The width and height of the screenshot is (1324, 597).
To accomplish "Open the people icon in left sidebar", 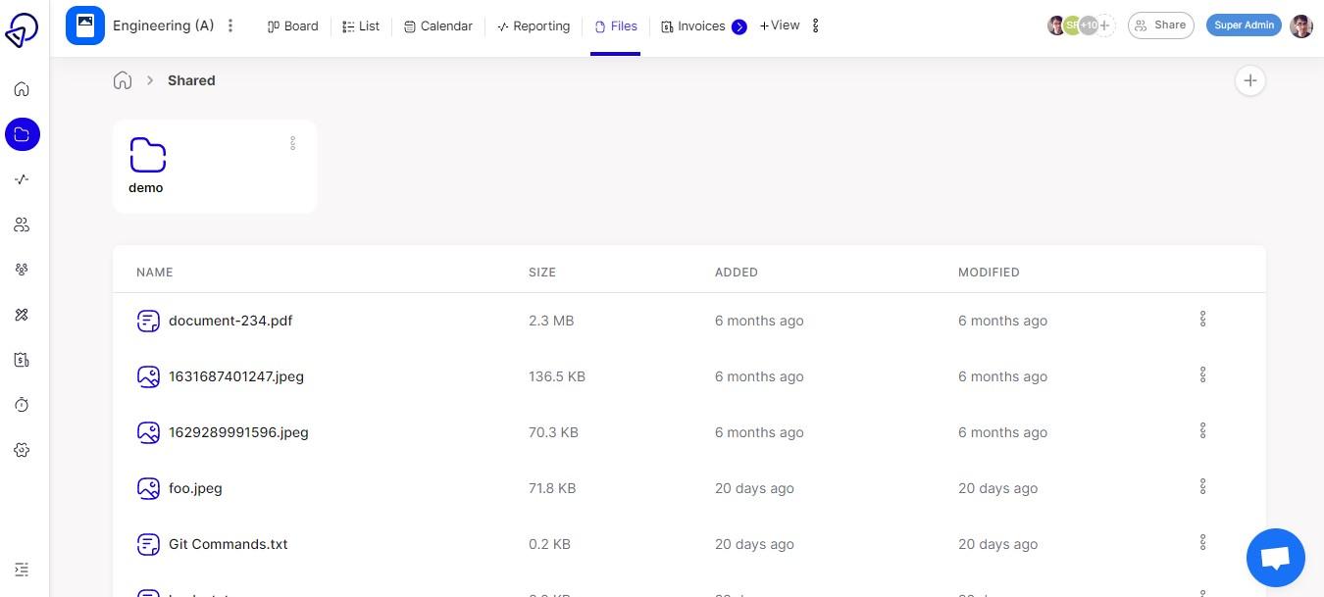I will click(x=22, y=224).
